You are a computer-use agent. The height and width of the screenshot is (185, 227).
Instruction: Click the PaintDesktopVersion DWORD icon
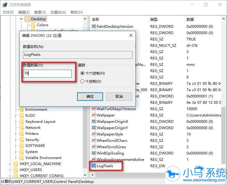pyautogui.click(x=94, y=26)
